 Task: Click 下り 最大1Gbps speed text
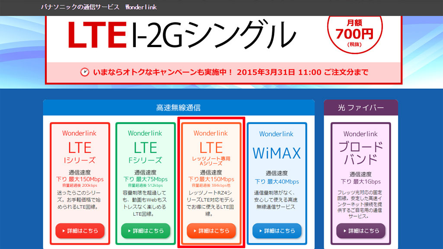pos(361,182)
